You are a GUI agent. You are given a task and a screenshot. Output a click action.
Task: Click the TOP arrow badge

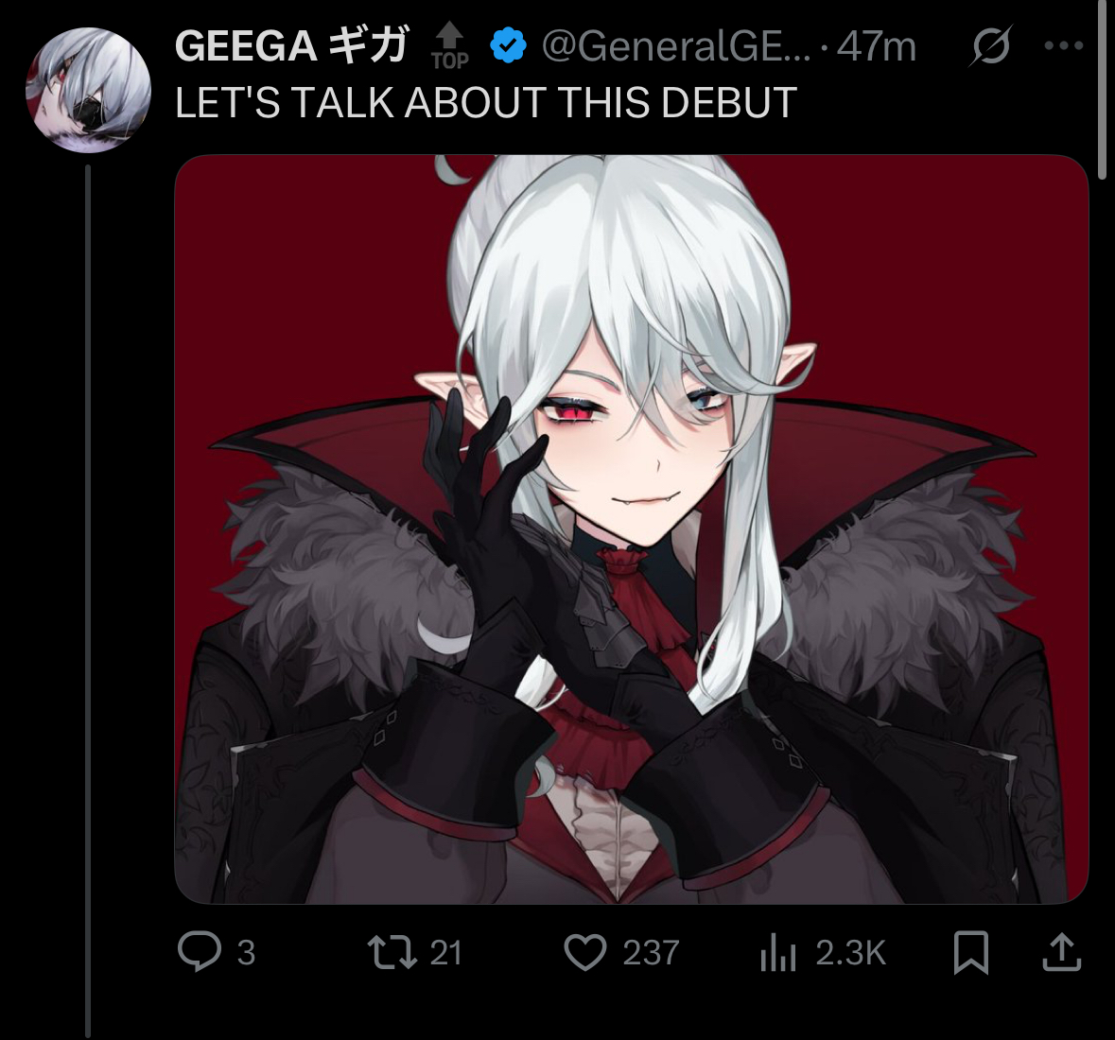click(x=450, y=46)
